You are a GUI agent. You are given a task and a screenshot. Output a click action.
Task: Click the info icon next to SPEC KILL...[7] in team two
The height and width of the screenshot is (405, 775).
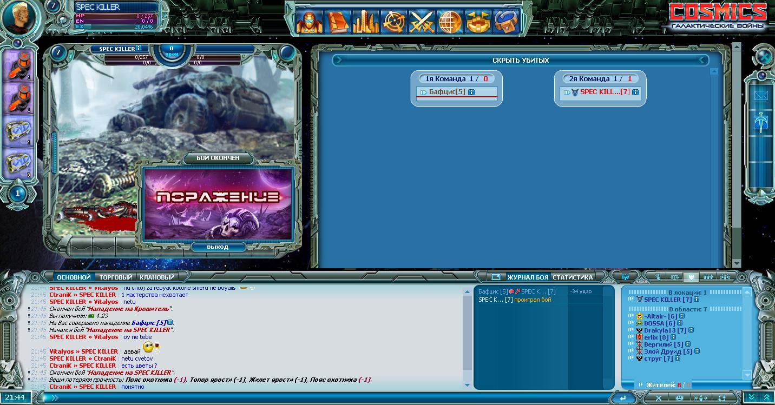point(635,92)
